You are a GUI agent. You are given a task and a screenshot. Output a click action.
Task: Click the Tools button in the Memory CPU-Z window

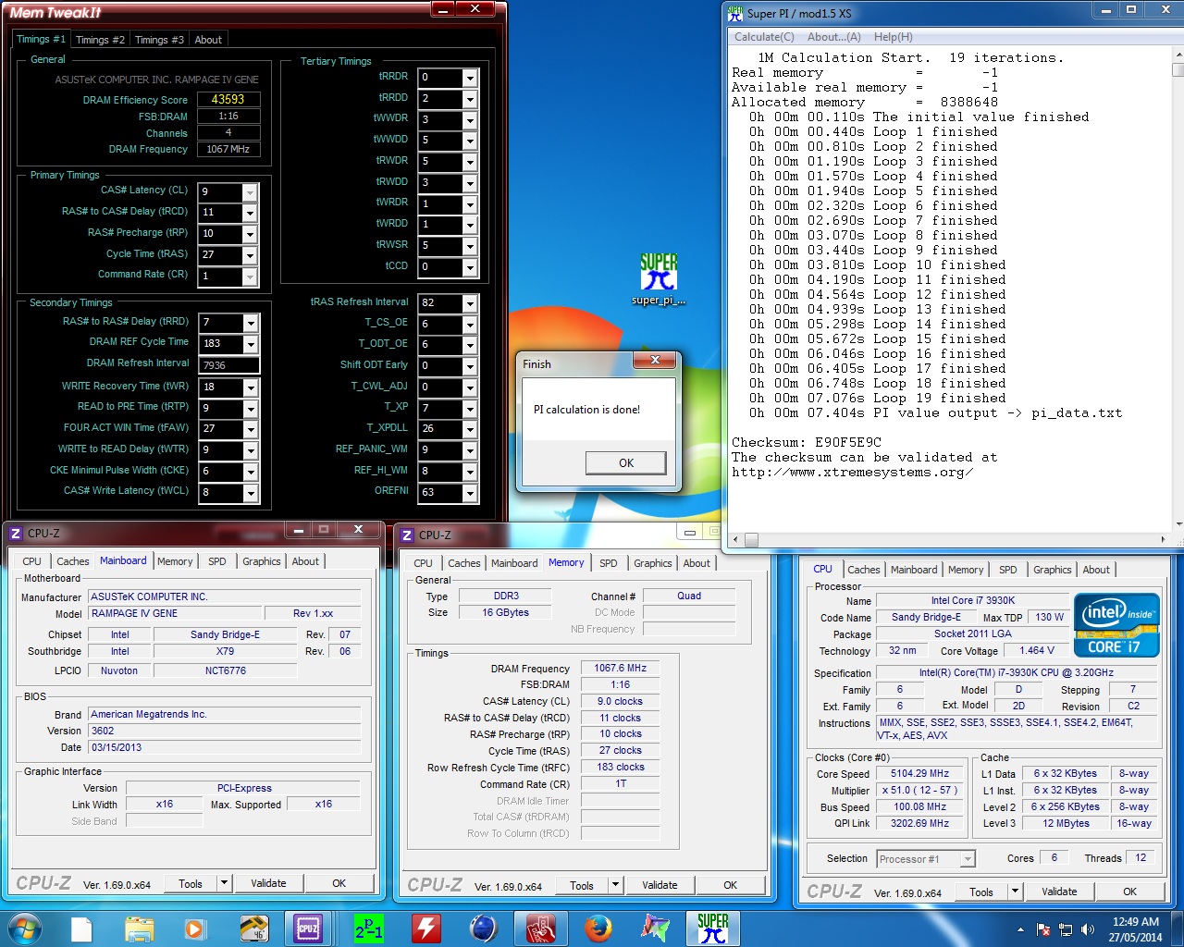coord(582,885)
